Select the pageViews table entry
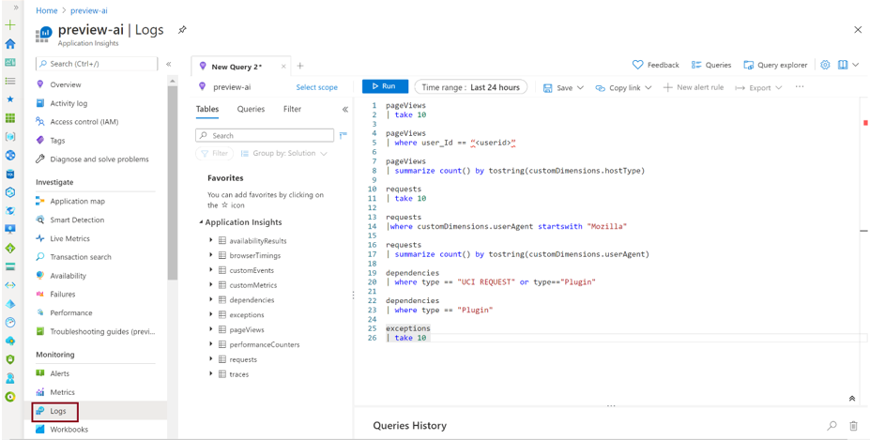This screenshot has height=440, width=870. coord(246,329)
